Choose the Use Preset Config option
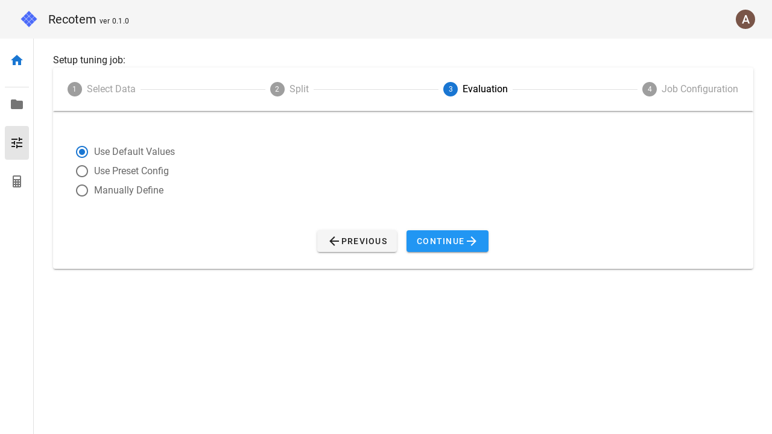Viewport: 772px width, 434px height. tap(82, 171)
